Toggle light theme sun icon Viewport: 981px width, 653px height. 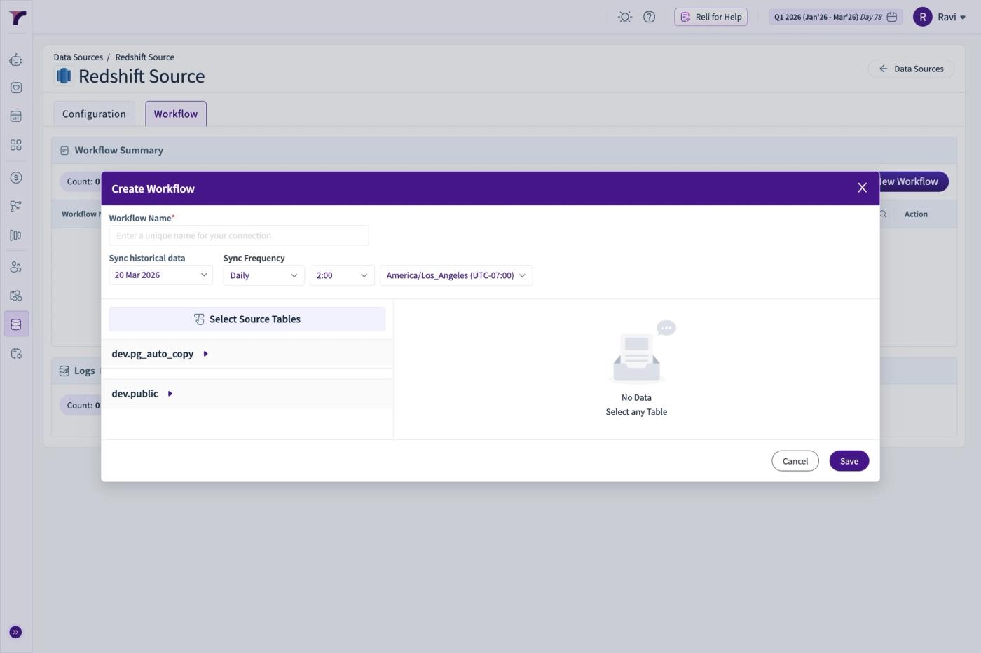(x=625, y=17)
